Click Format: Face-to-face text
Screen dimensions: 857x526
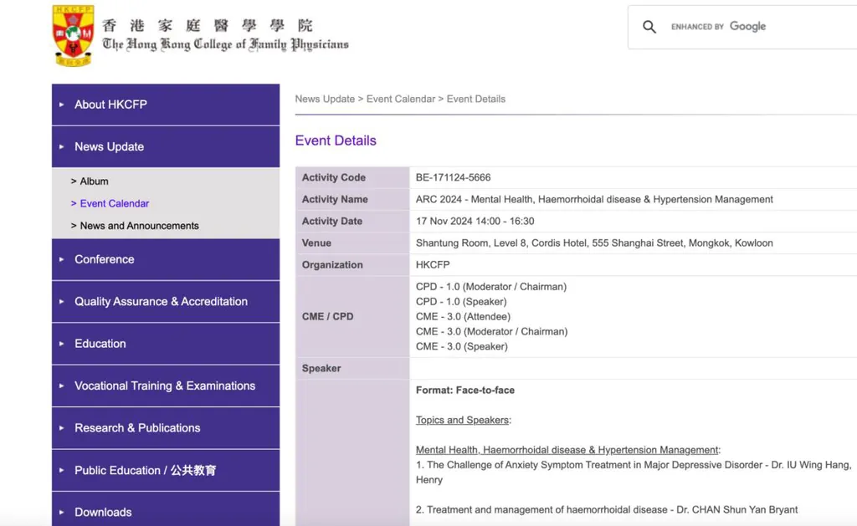click(465, 390)
